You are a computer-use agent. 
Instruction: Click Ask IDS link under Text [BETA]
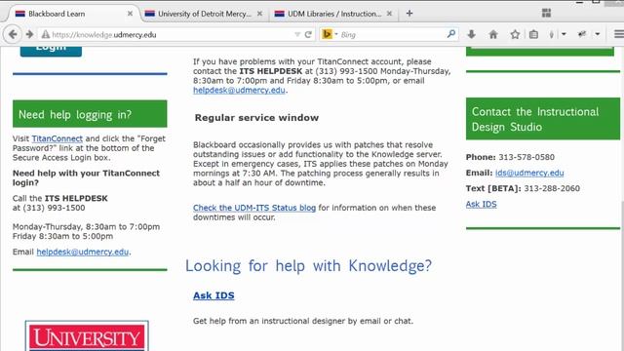click(481, 204)
